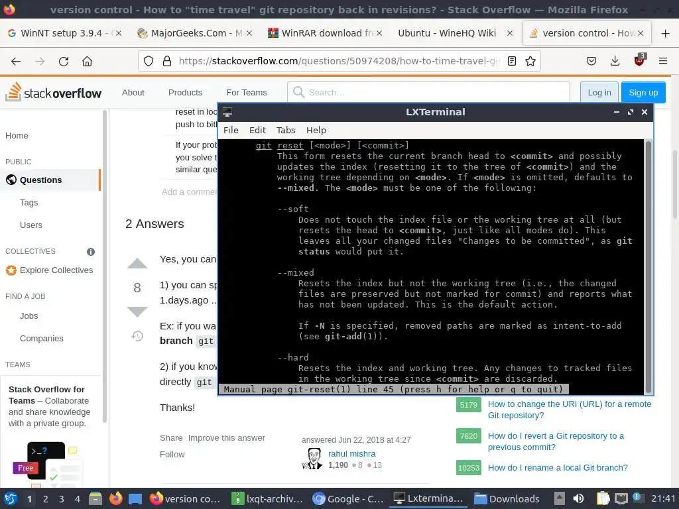Open Firefox downloads arrow icon
This screenshot has height=509, width=679.
point(615,61)
